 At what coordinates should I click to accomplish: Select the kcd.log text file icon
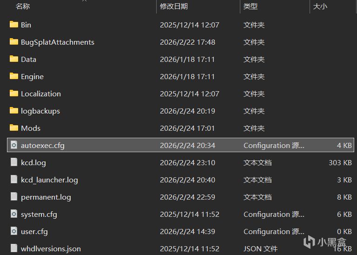[14, 162]
